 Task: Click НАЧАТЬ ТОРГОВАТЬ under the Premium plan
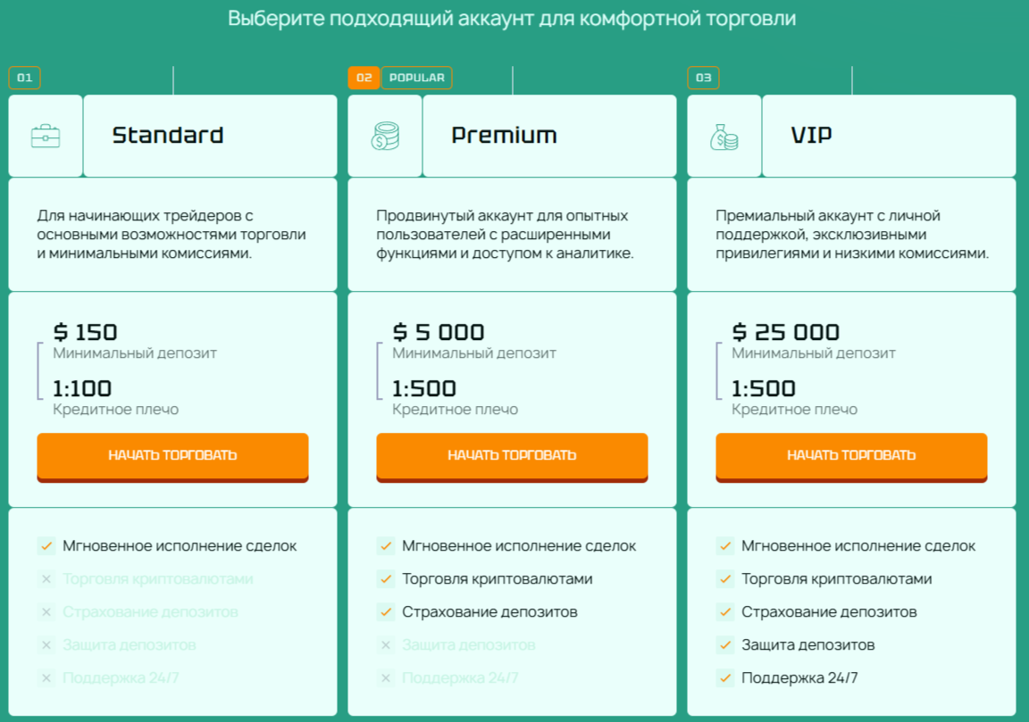coord(512,455)
